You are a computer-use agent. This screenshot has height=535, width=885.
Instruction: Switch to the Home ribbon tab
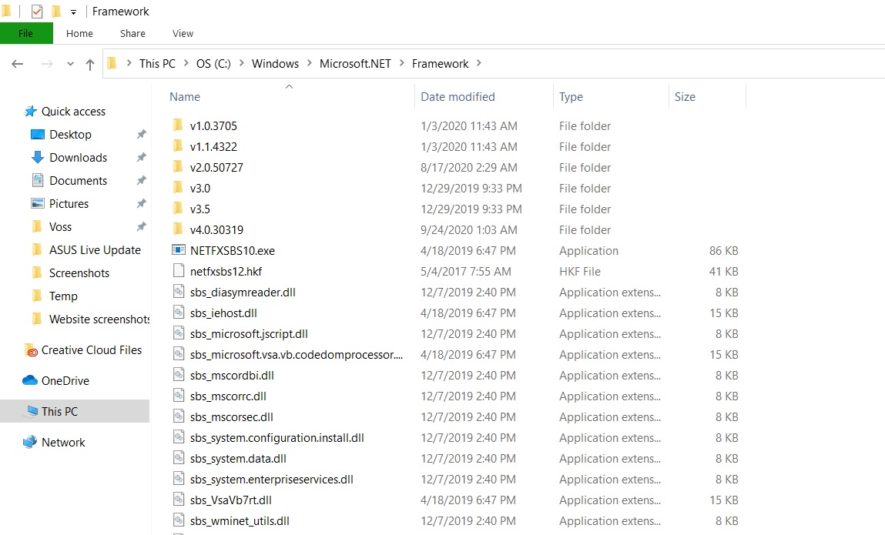coord(79,33)
